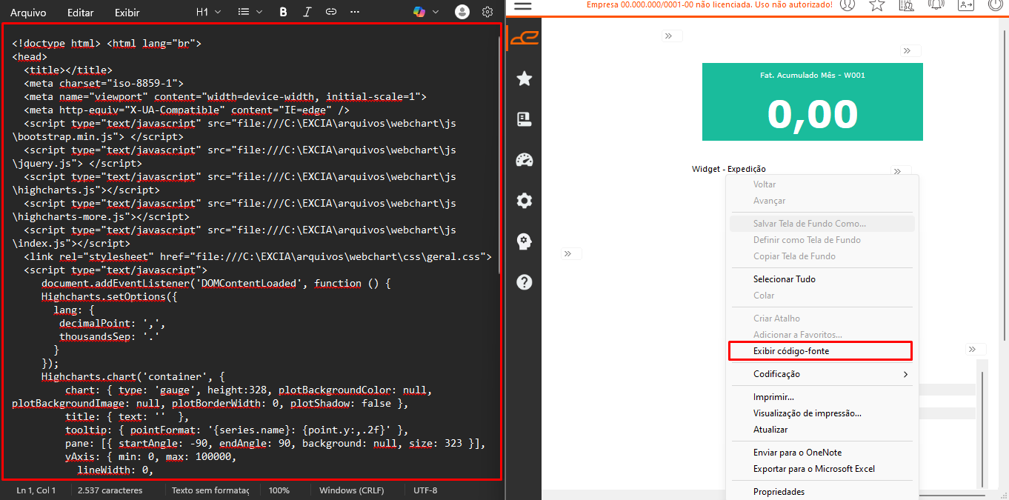Viewport: 1009px width, 500px height.
Task: Open the Arquivo menu
Action: (28, 13)
